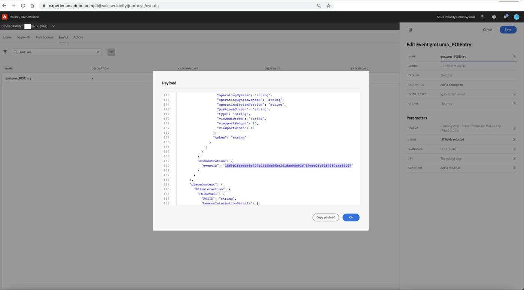Open the app switcher grid icon
524x290 pixels.
(482, 17)
